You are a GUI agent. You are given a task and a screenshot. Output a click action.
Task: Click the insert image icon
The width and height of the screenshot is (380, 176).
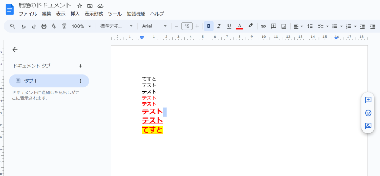click(284, 26)
